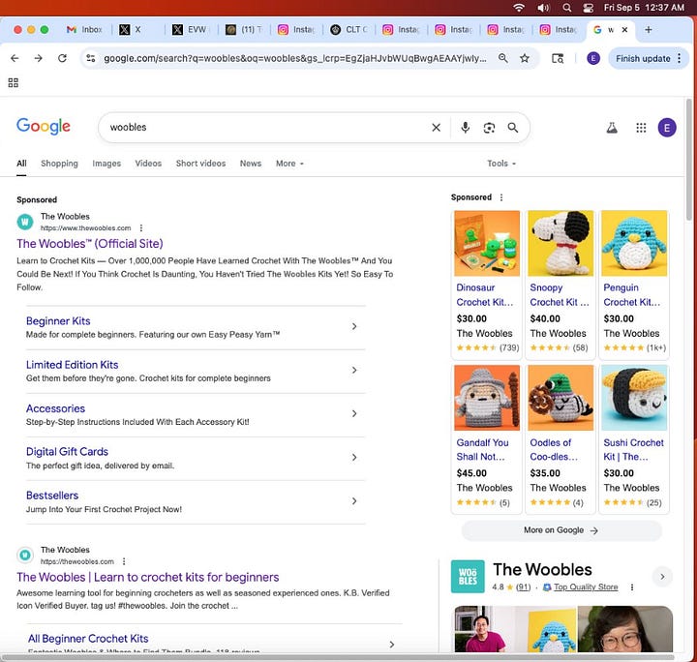
Task: Expand Bestsellers chevron
Action: point(354,501)
